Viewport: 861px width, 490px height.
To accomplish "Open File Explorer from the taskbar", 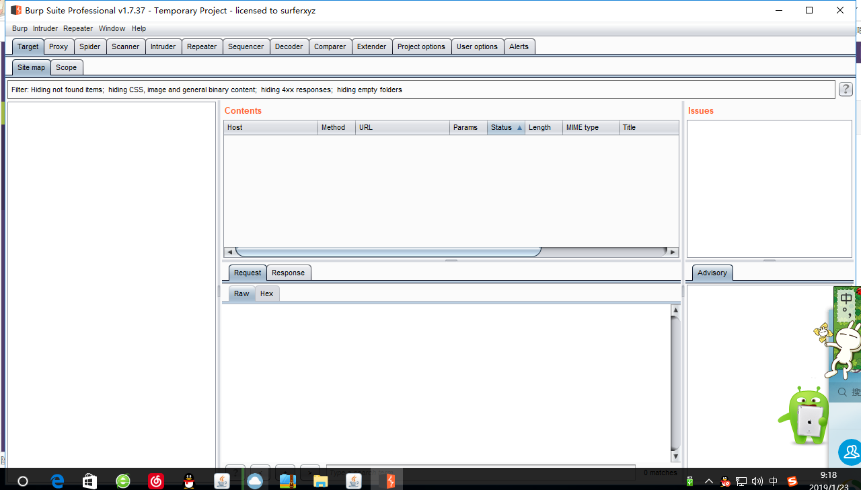I will pos(321,481).
